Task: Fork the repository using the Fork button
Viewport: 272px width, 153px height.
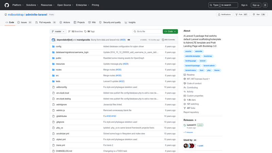Action: (242, 15)
